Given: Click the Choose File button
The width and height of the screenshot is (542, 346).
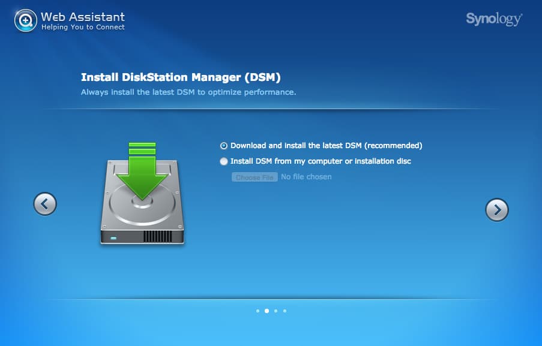Looking at the screenshot, I should click(254, 177).
